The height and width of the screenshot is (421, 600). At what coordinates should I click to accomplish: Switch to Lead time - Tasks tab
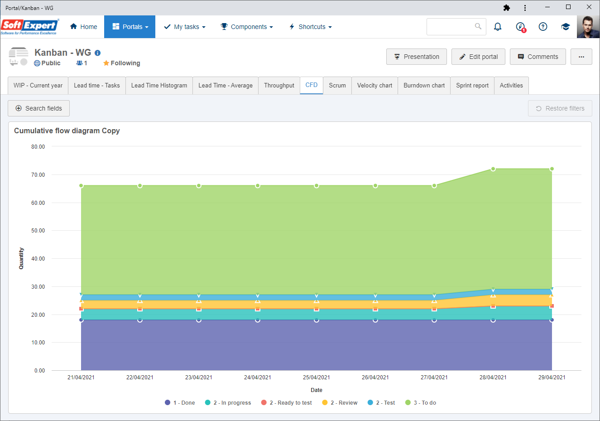coord(97,85)
